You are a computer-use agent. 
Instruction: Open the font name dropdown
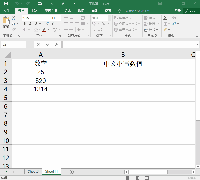pos(49,18)
